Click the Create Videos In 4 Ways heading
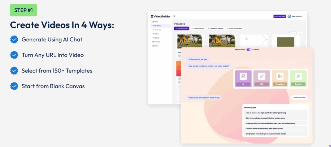This screenshot has height=147, width=331. point(62,25)
